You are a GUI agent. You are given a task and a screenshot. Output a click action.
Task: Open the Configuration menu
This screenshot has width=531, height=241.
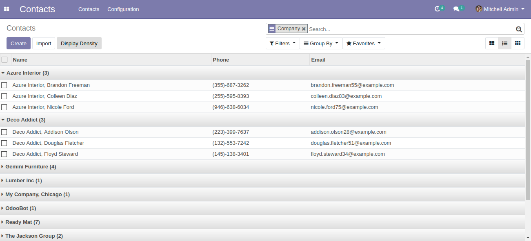pyautogui.click(x=123, y=9)
